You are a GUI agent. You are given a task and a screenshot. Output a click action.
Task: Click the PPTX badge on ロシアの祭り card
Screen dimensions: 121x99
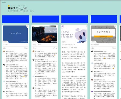pyautogui.click(x=93, y=42)
